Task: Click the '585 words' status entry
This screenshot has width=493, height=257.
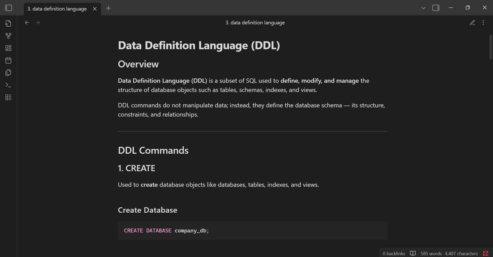Action: coord(431,253)
